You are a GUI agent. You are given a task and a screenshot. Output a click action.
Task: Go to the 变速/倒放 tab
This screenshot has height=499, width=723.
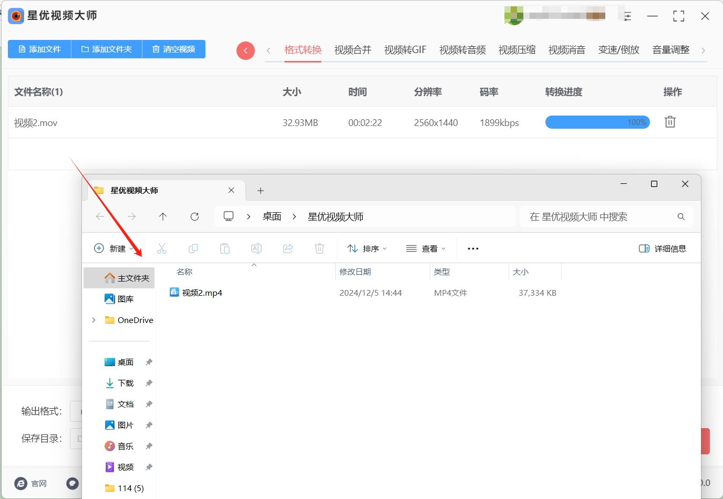click(x=619, y=50)
